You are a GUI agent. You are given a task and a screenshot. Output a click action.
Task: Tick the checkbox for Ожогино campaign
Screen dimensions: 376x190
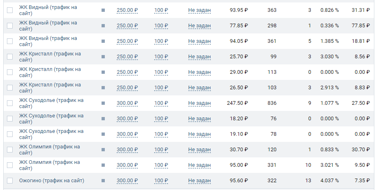[x=10, y=181]
